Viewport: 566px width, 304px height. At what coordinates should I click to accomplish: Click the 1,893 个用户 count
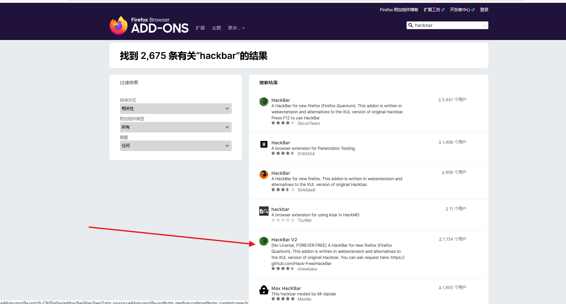452,287
